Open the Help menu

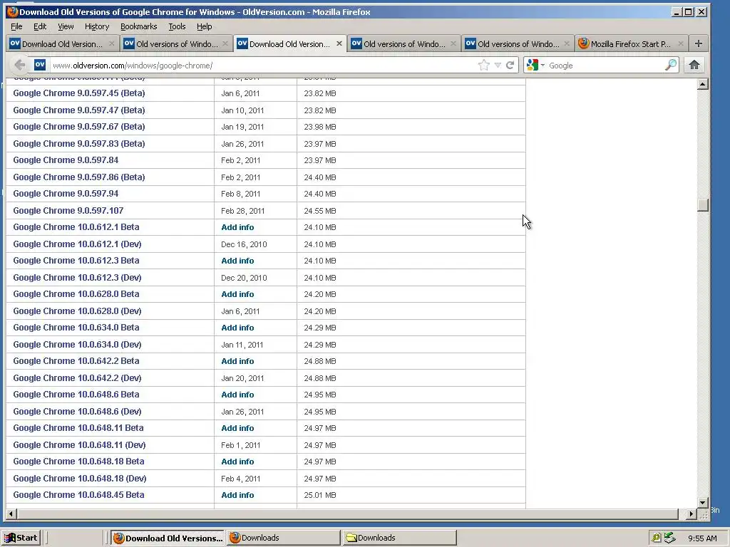pos(204,26)
